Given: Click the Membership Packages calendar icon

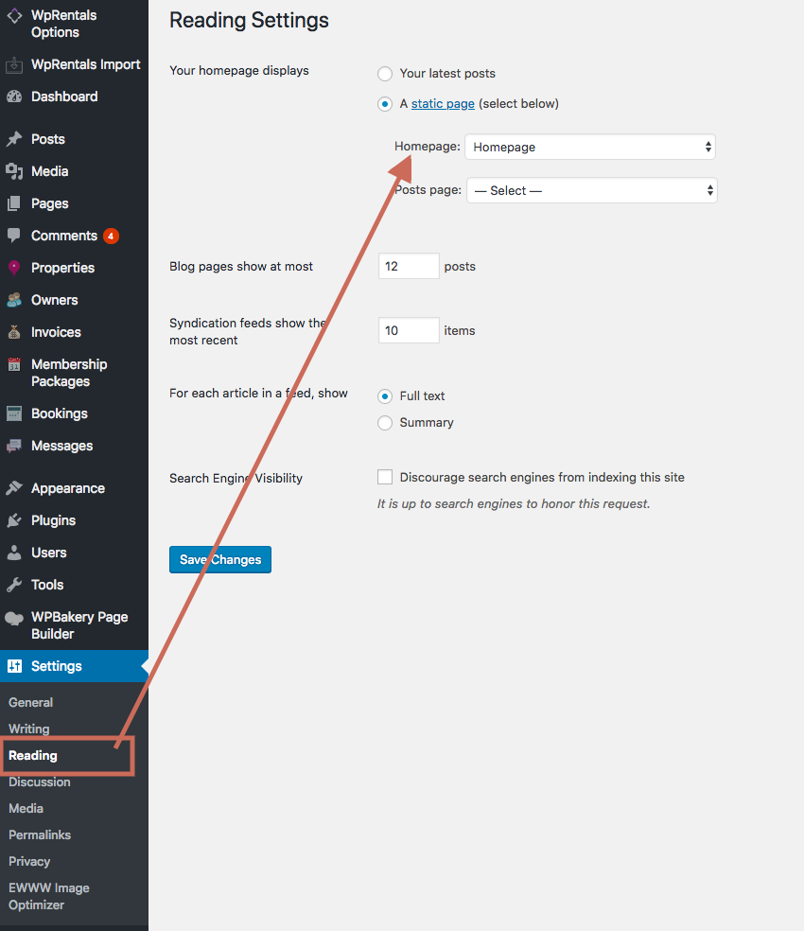Looking at the screenshot, I should (14, 364).
